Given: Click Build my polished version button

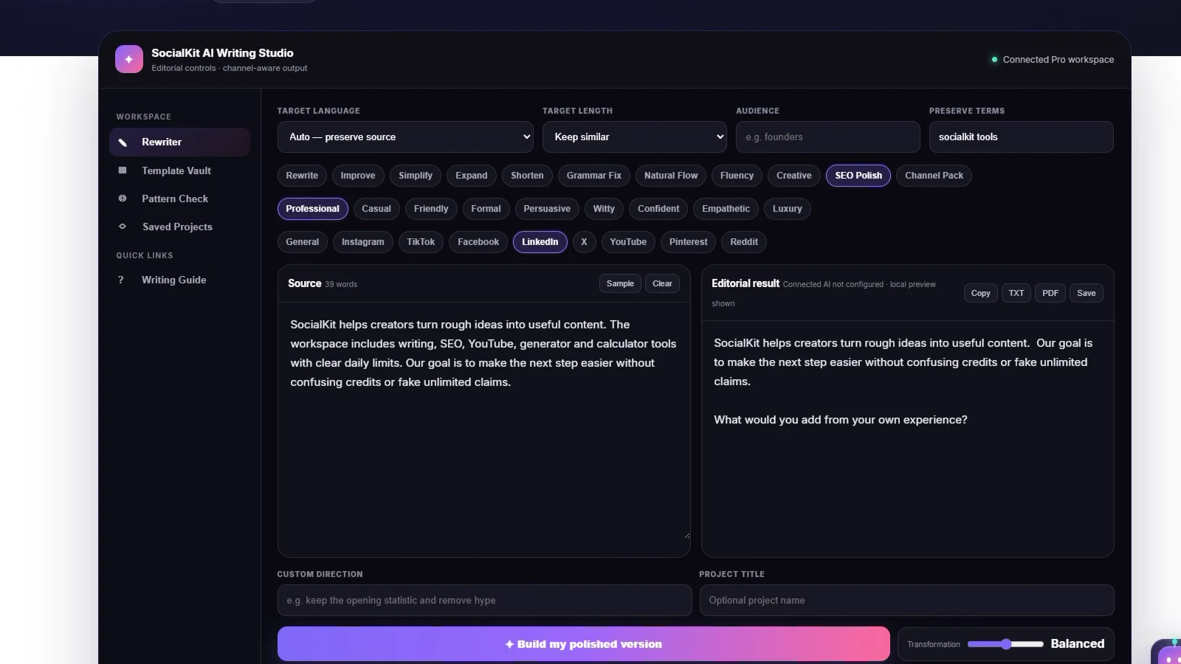Looking at the screenshot, I should (x=584, y=644).
